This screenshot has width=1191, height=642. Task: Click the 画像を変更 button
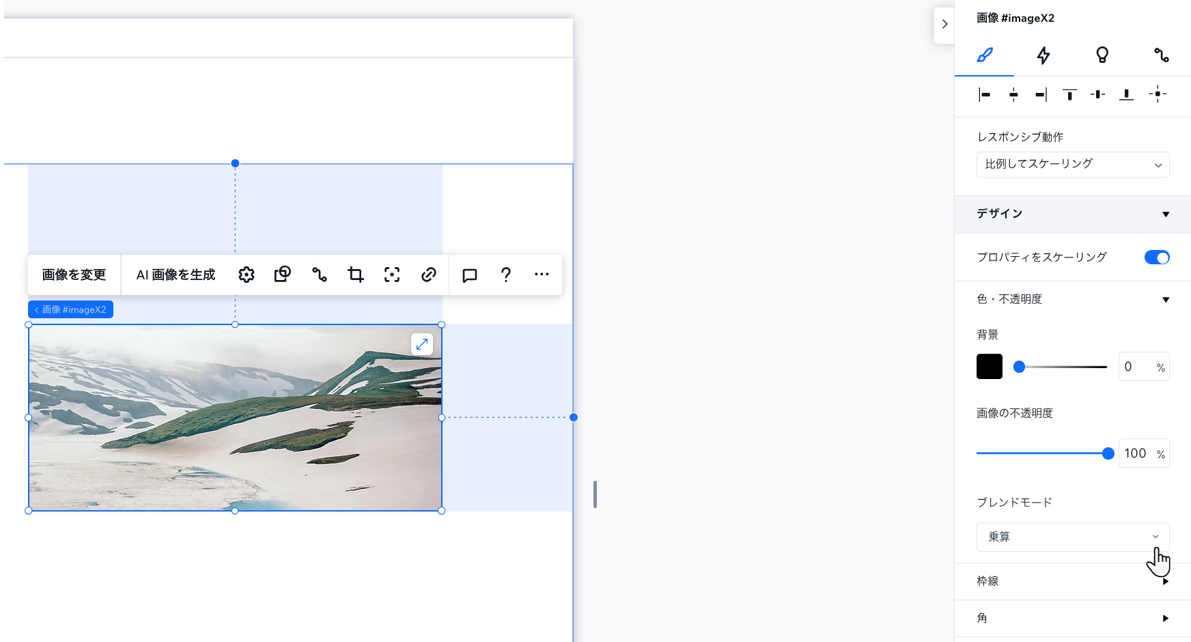(x=73, y=275)
